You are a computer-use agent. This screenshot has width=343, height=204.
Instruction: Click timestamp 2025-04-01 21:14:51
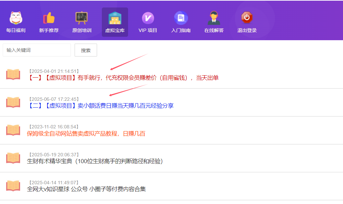coord(54,71)
